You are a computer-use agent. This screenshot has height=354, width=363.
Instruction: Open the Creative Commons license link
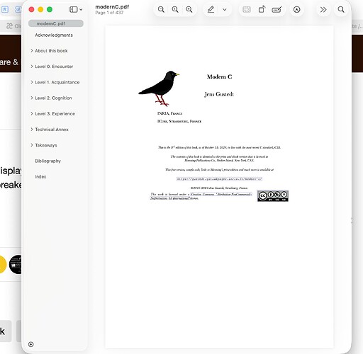221,194
